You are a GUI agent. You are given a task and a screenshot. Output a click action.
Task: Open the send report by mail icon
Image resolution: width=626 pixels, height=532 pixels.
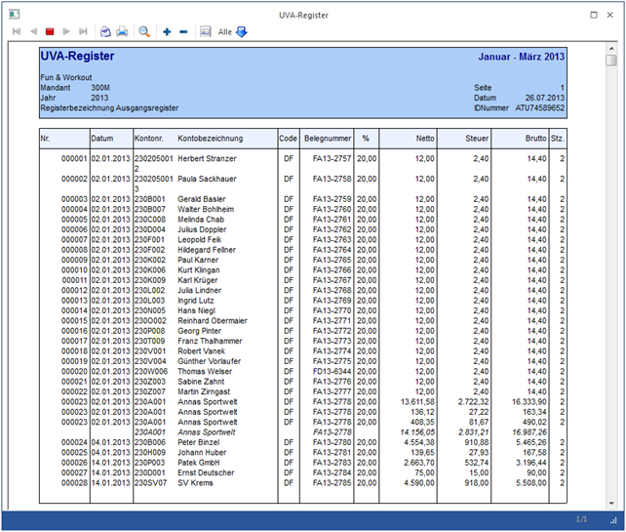click(105, 31)
